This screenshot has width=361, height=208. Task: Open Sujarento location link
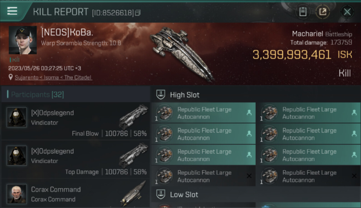pyautogui.click(x=54, y=77)
